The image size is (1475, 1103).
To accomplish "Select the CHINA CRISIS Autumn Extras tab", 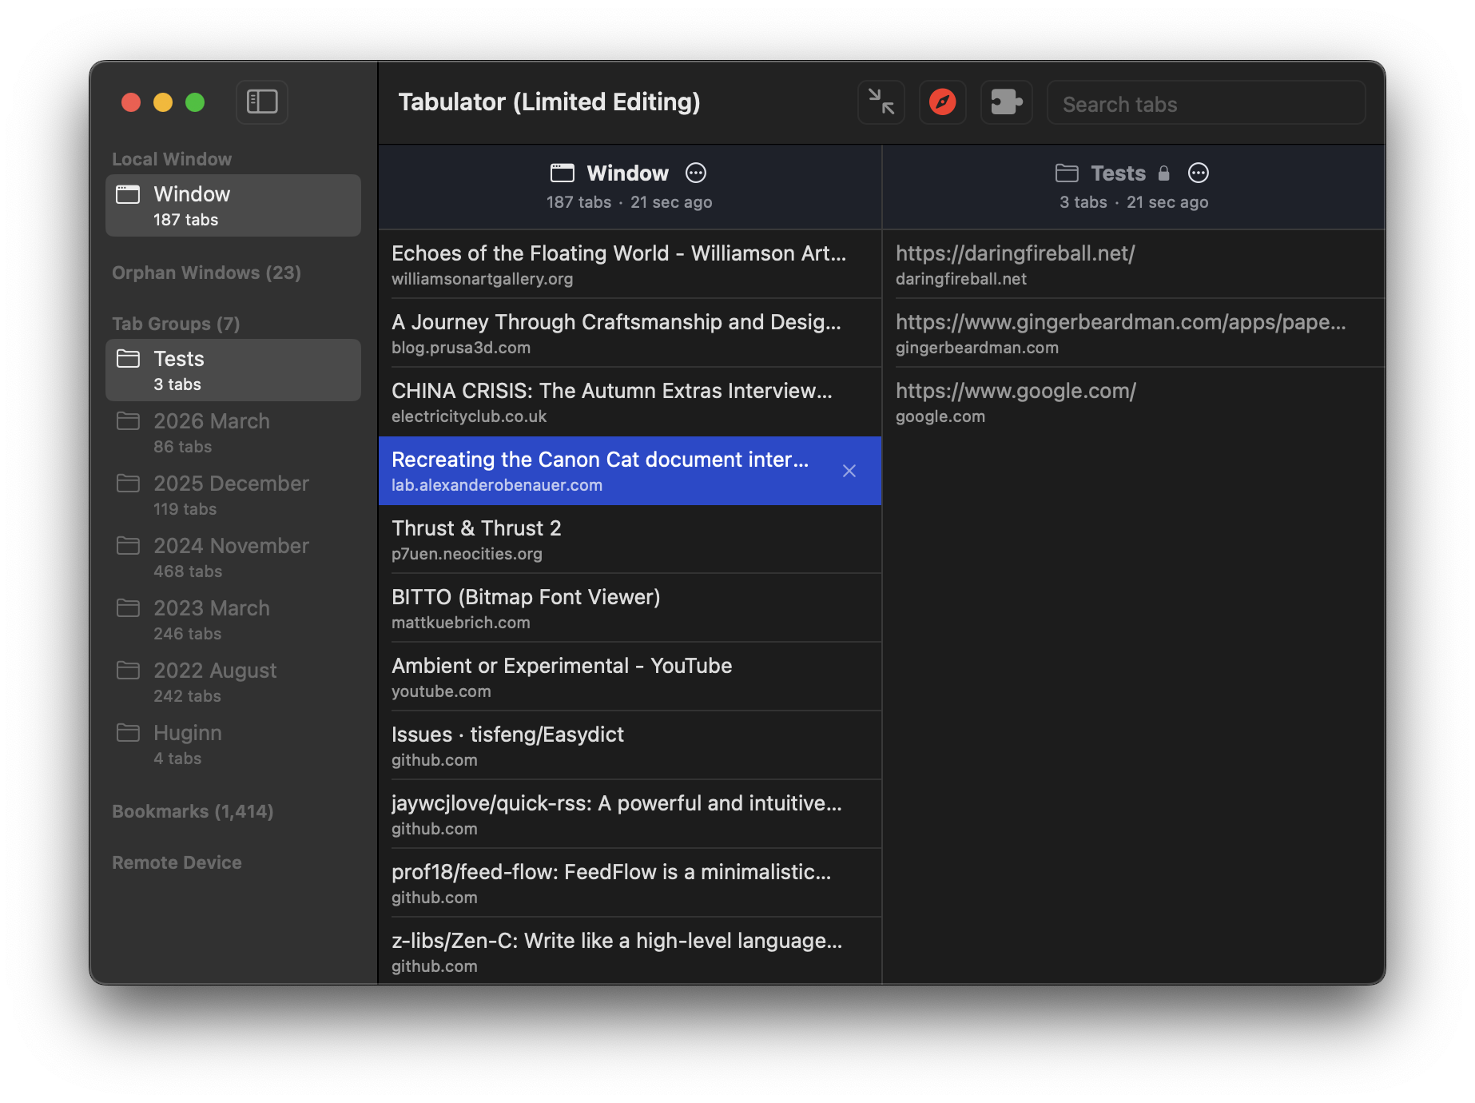I will coord(630,402).
